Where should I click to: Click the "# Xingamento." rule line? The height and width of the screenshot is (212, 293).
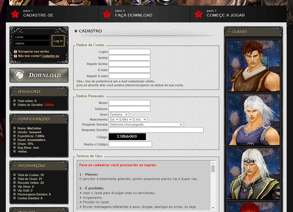(91, 198)
